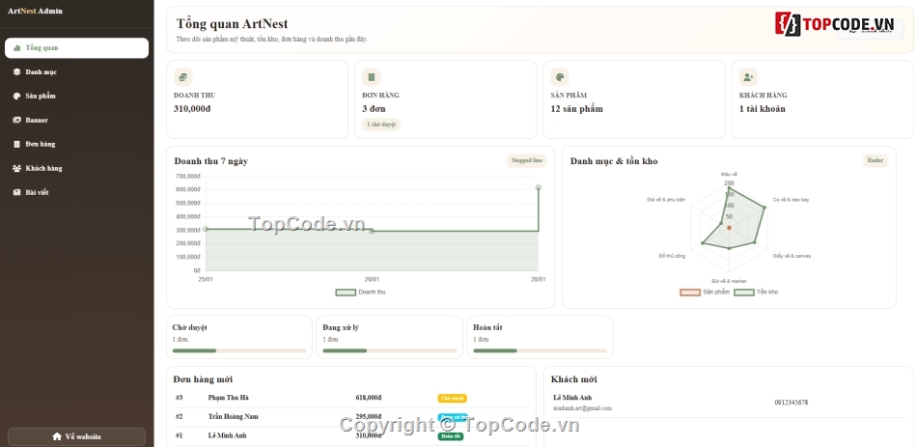Toggle the Sản phẩm radar legend

click(x=705, y=292)
